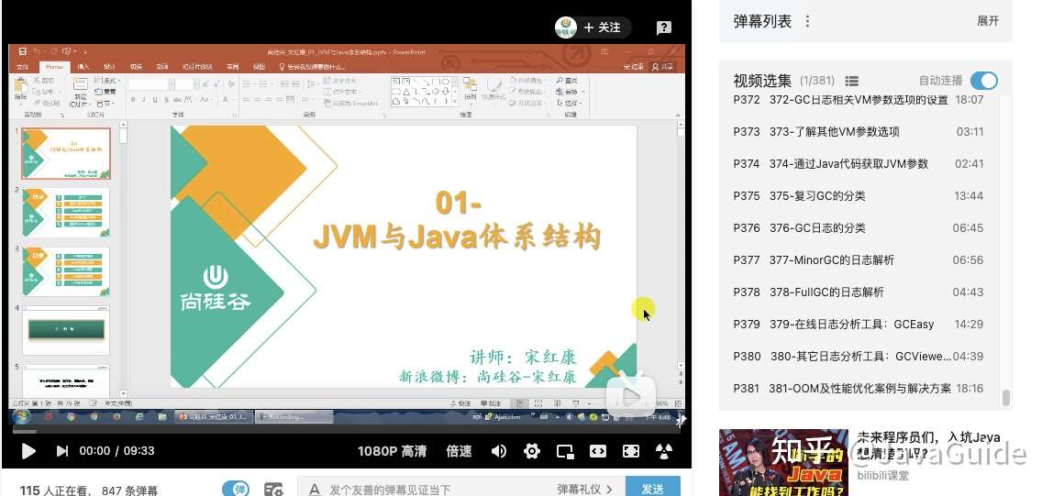This screenshot has height=496, width=1053.
Task: Play P378 FullGC的日志解析
Action: [859, 292]
